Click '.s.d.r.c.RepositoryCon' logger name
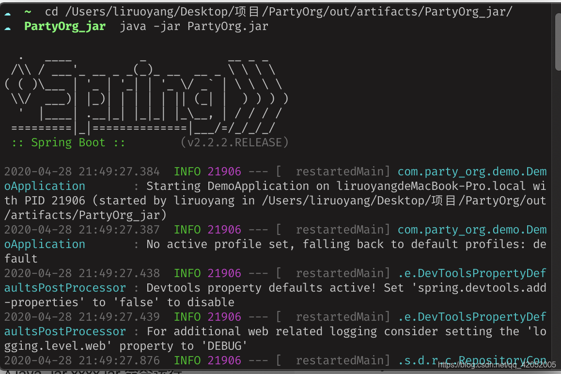 tap(472, 360)
